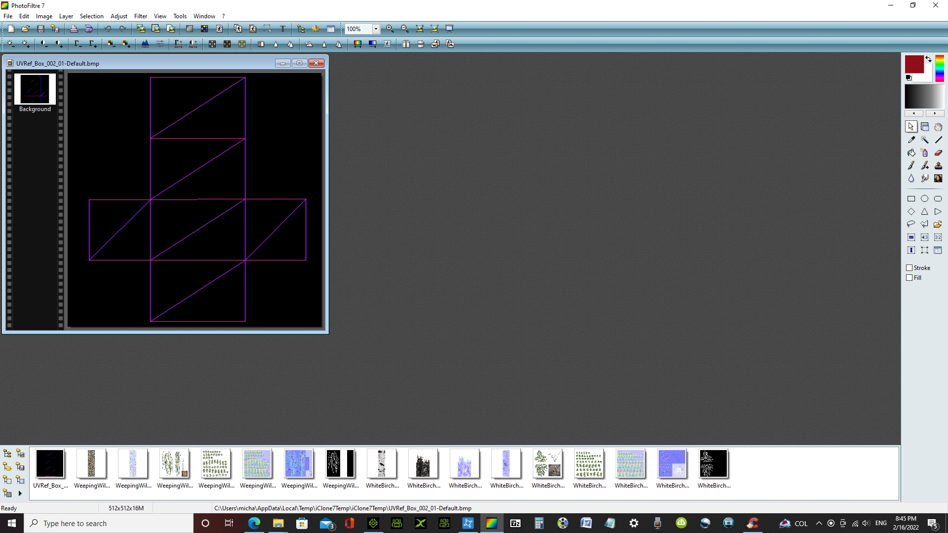Select the Paint Bucket fill tool
Viewport: 948px width, 533px height.
[x=911, y=153]
